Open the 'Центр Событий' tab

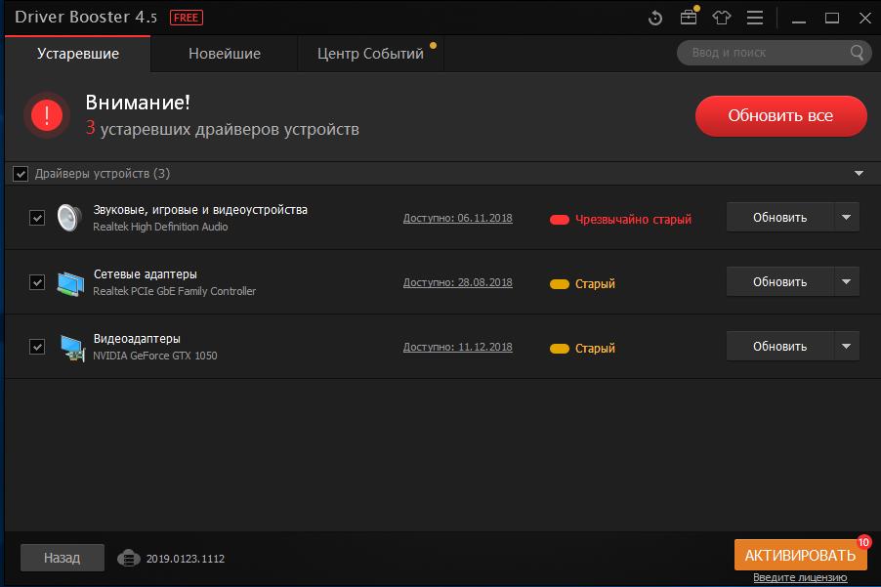(370, 54)
